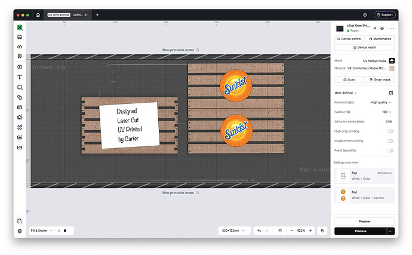Click the Smart mask button
Image resolution: width=412 pixels, height=255 pixels.
point(380,79)
